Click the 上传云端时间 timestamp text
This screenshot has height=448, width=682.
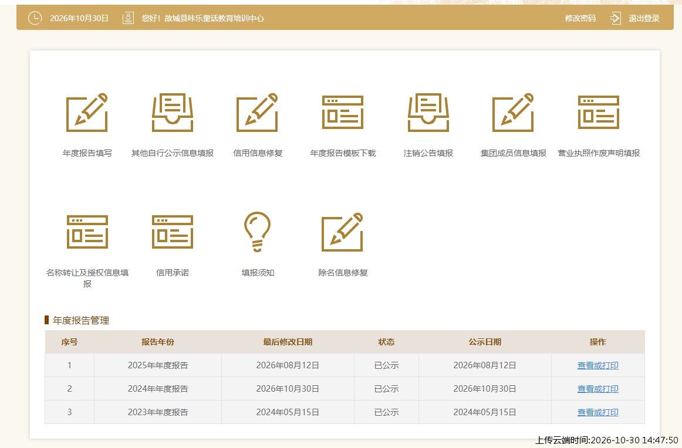(606, 440)
